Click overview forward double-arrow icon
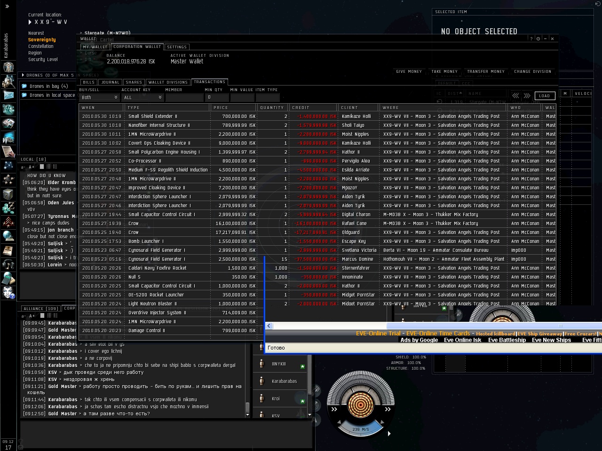 pos(527,95)
